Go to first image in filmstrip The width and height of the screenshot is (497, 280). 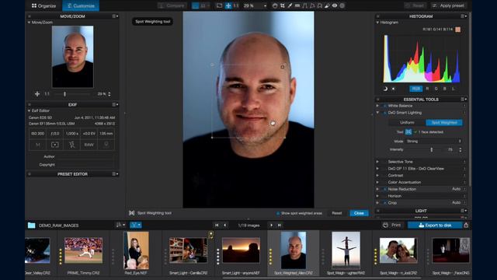click(217, 226)
